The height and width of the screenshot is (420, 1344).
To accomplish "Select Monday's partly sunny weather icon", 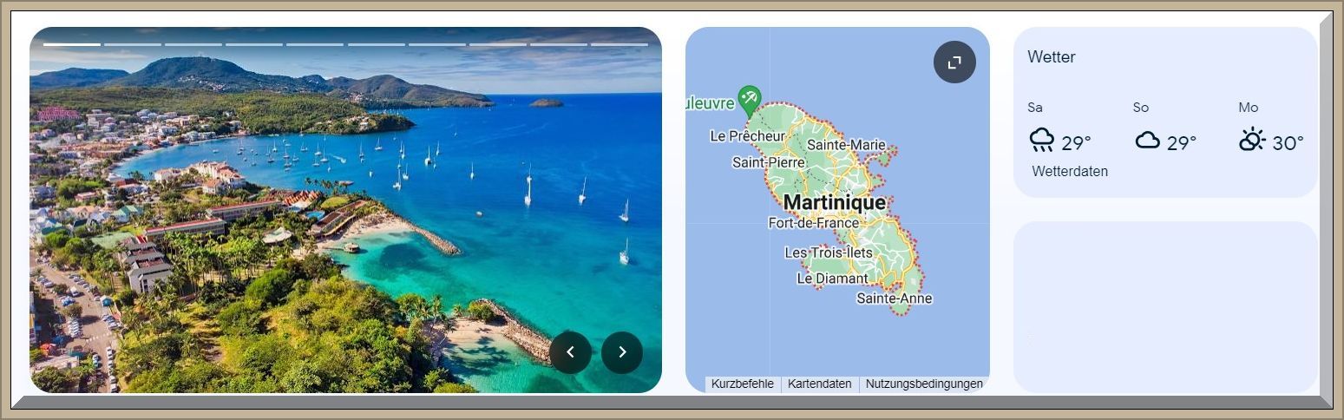I will [1252, 141].
